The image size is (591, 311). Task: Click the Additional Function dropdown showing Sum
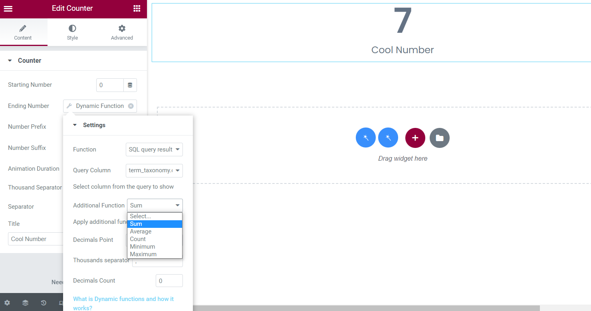(x=155, y=205)
